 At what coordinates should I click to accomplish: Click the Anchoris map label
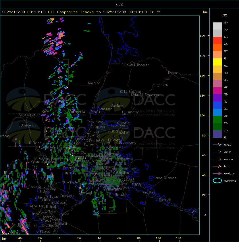pyautogui.click(x=67, y=196)
